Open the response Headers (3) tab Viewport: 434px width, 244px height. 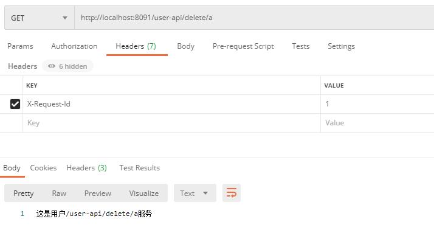click(x=87, y=168)
